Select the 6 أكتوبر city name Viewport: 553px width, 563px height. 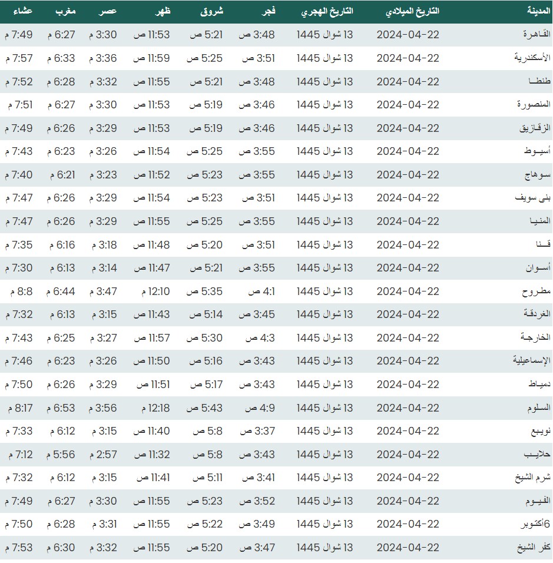coord(533,524)
